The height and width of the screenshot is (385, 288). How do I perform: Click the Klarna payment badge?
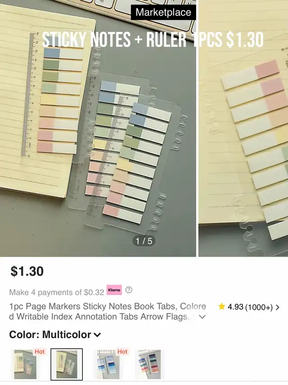point(114,290)
